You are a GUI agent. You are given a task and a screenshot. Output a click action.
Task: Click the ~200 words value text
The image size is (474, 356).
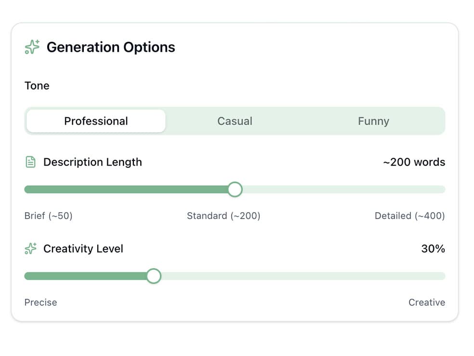(x=415, y=162)
